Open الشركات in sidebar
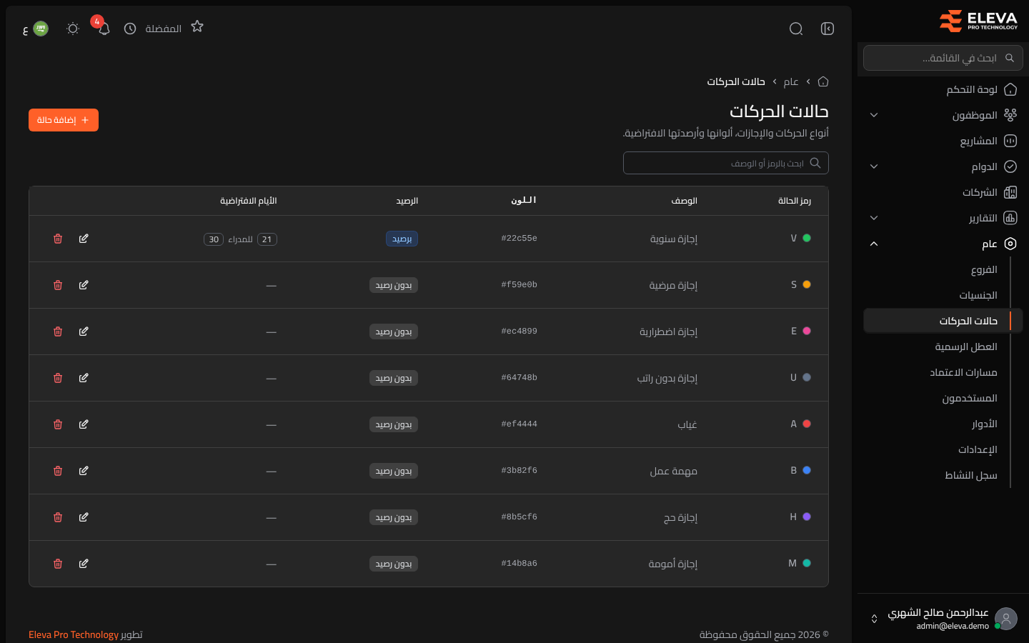Image resolution: width=1029 pixels, height=643 pixels. click(x=943, y=192)
